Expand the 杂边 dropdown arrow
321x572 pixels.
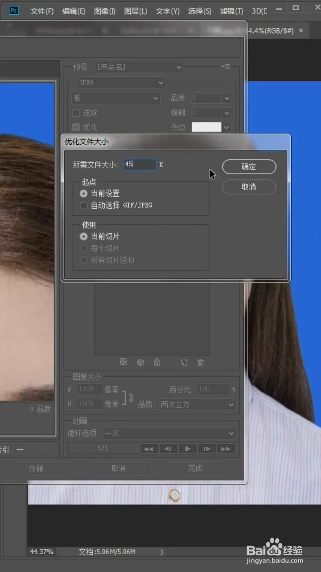[x=226, y=127]
